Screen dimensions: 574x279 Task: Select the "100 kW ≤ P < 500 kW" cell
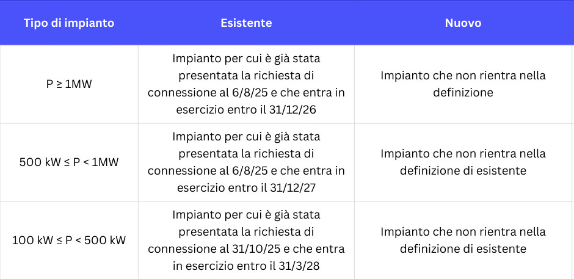pos(69,240)
